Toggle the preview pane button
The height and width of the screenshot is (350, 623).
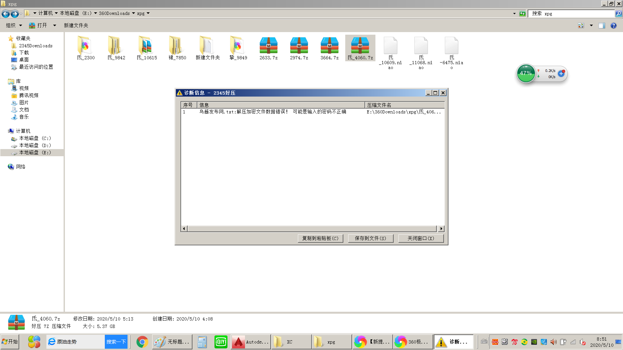pos(602,26)
